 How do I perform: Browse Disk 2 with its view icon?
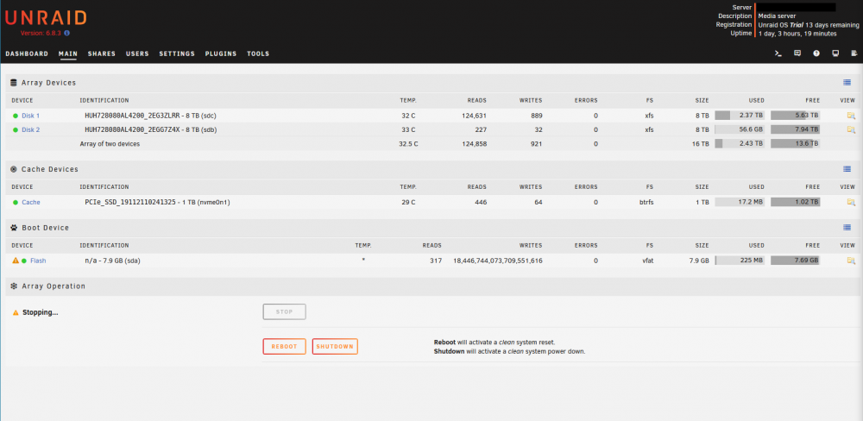click(x=851, y=130)
